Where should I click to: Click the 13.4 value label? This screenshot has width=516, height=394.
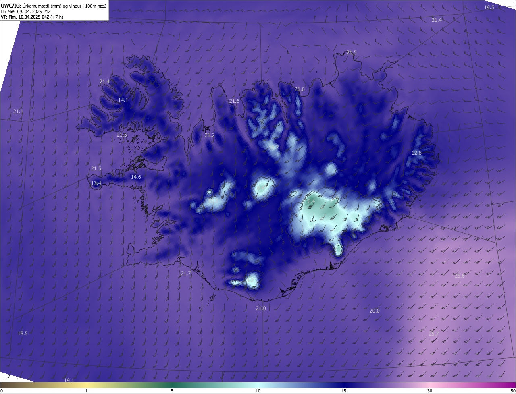[96, 183]
